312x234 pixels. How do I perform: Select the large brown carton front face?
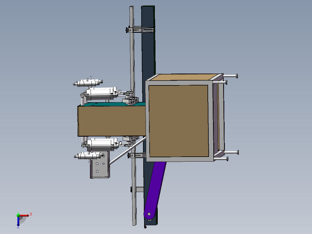179,121
